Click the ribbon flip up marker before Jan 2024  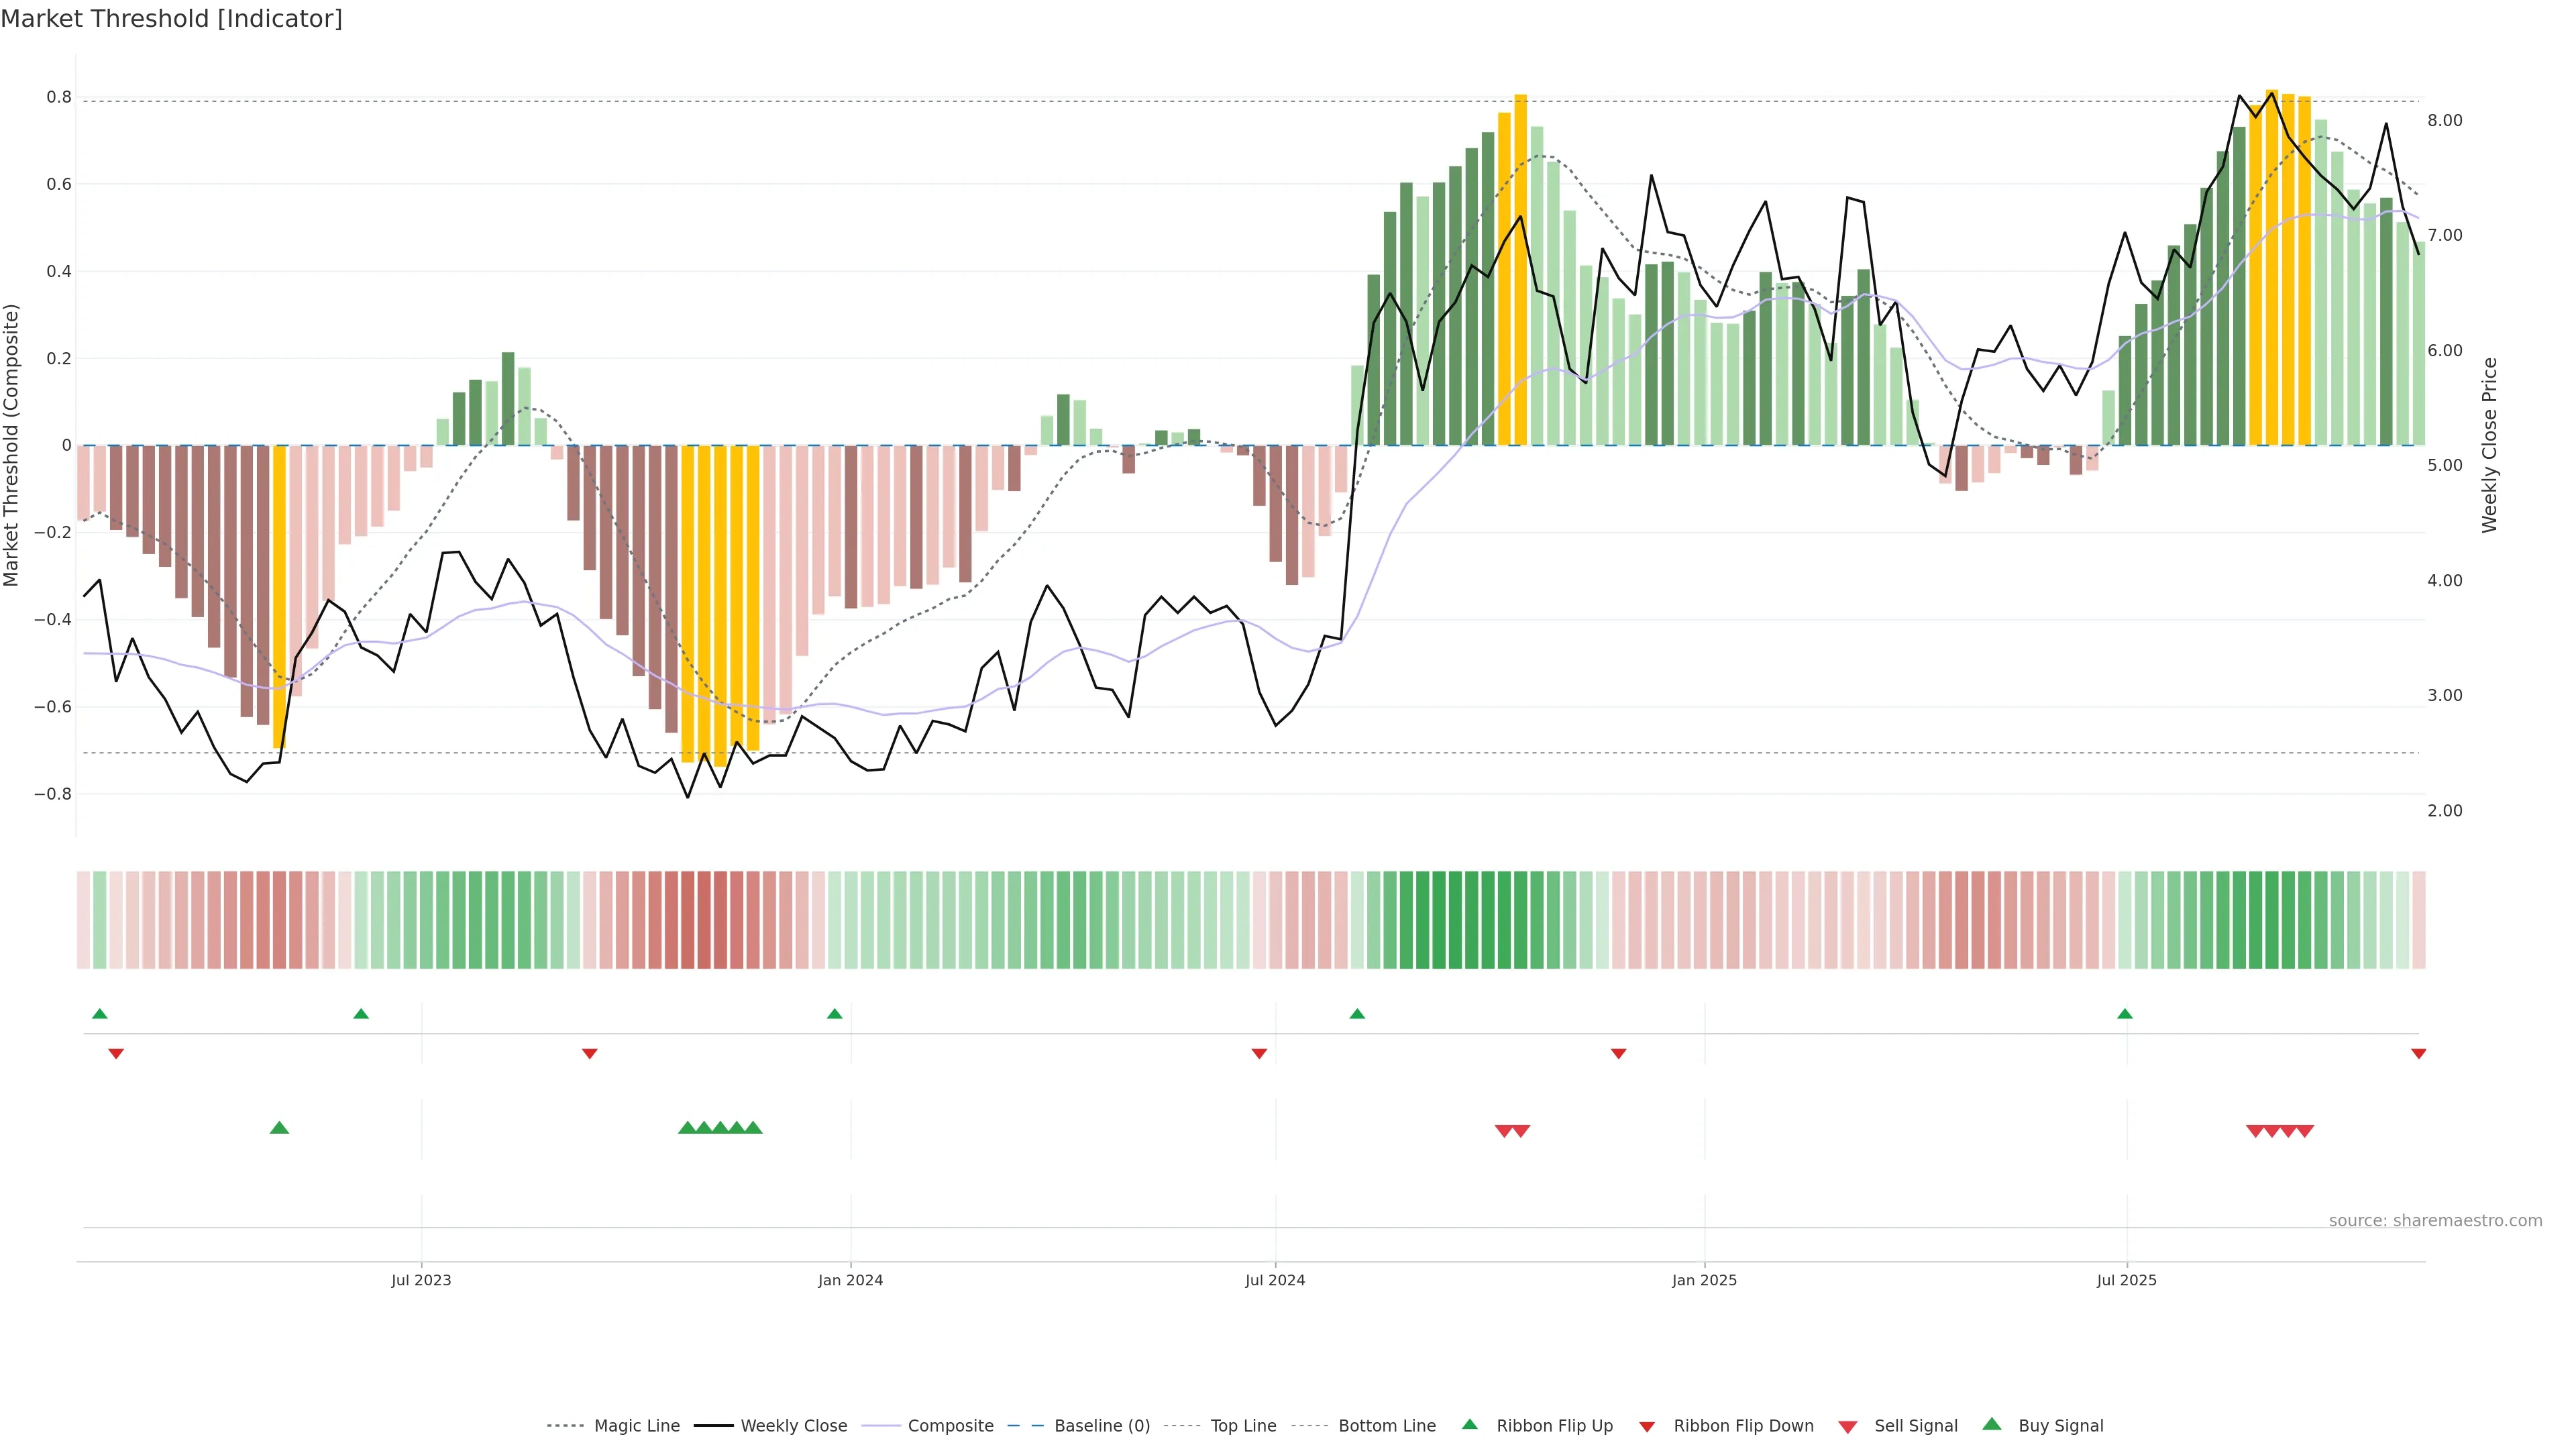[835, 1014]
